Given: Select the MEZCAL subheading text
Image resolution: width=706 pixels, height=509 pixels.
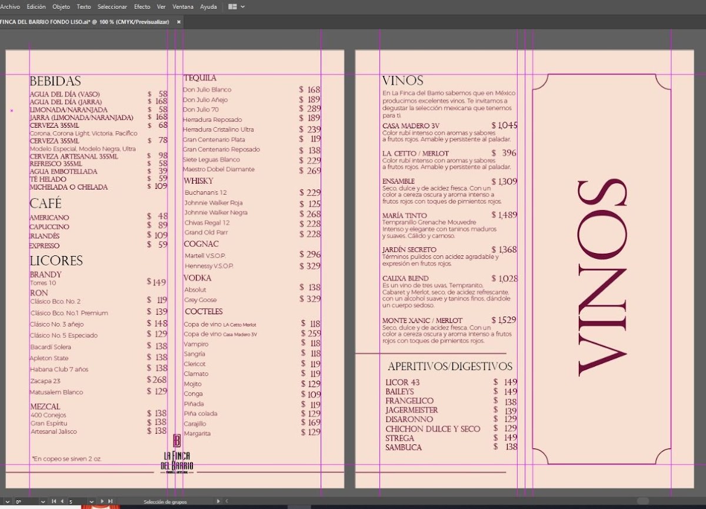Looking at the screenshot, I should pos(45,407).
